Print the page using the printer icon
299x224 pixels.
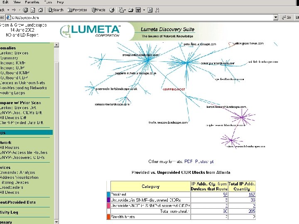pyautogui.click(x=131, y=10)
